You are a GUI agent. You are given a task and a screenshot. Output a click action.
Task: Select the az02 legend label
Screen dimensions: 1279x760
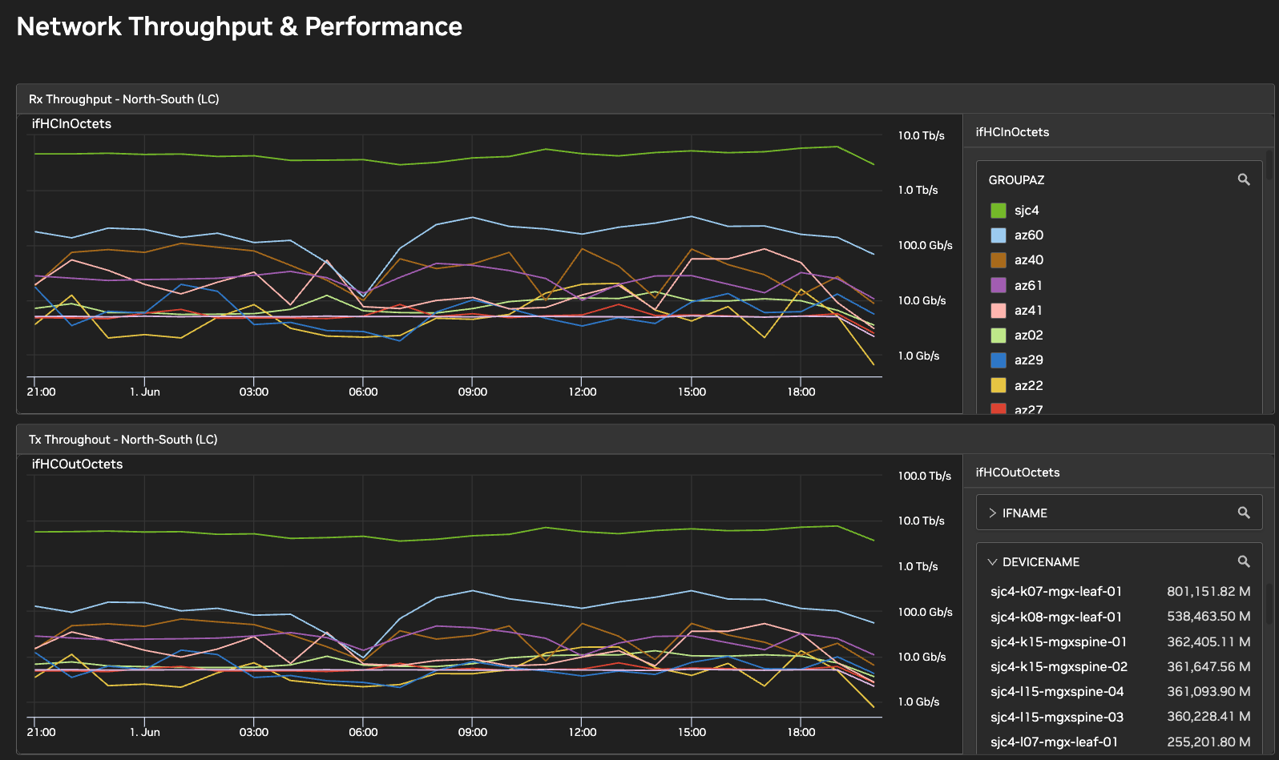coord(1029,336)
